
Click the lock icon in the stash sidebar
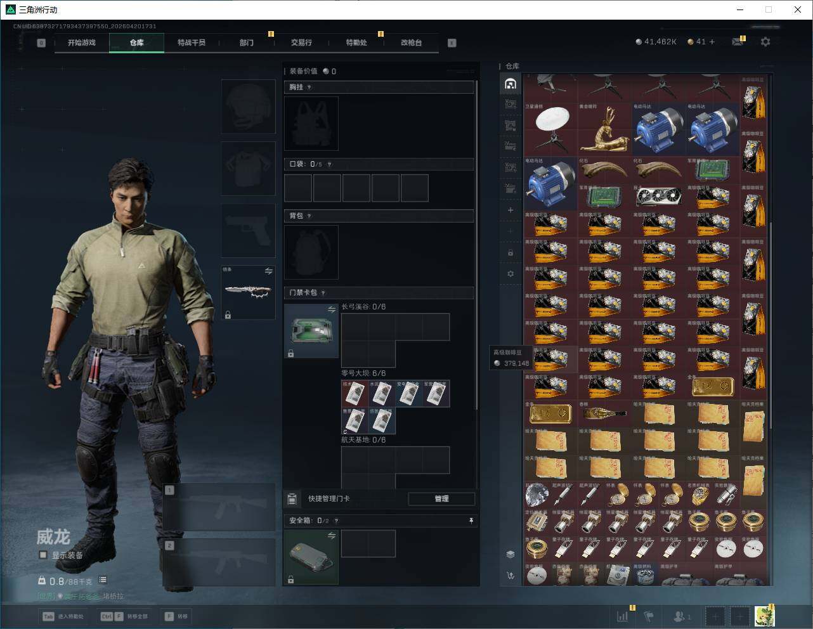(511, 253)
